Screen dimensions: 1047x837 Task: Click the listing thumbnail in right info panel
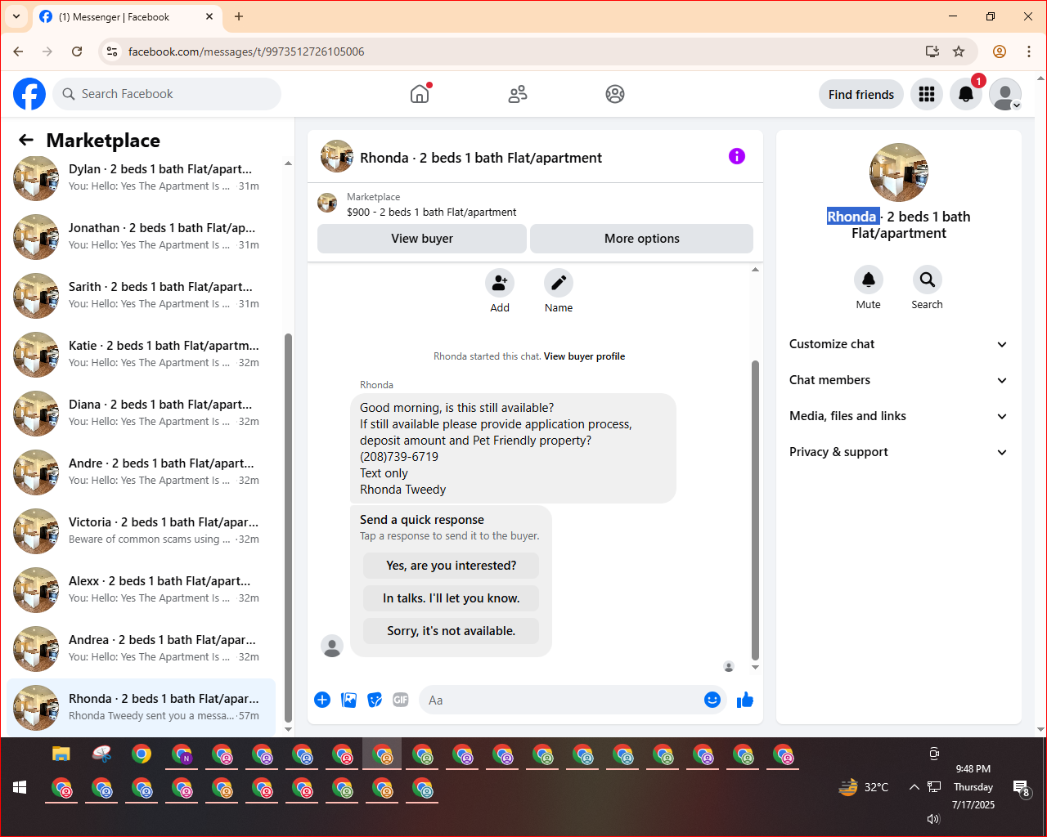point(899,172)
